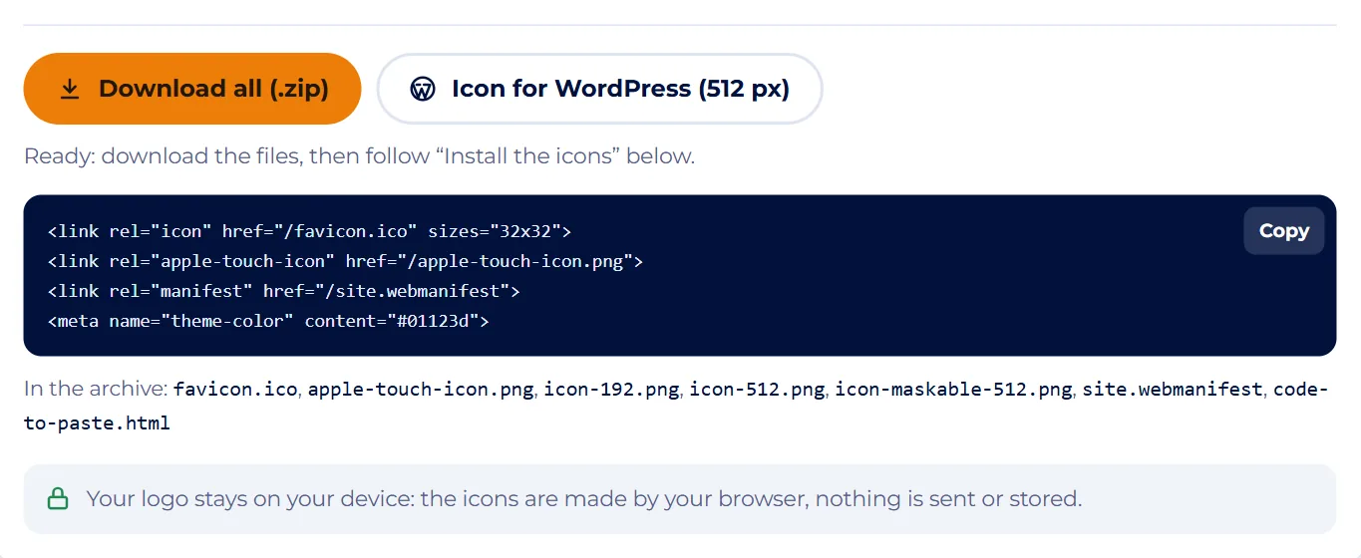The height and width of the screenshot is (558, 1361).
Task: Click apple-touch-icon.png in the archive list
Action: [x=421, y=389]
